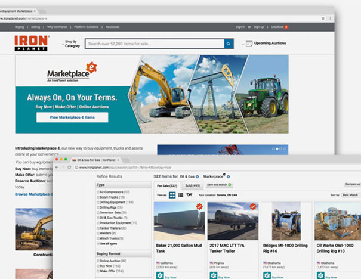
Task: Check the Drilling Rigs type filter
Action: 98,207
